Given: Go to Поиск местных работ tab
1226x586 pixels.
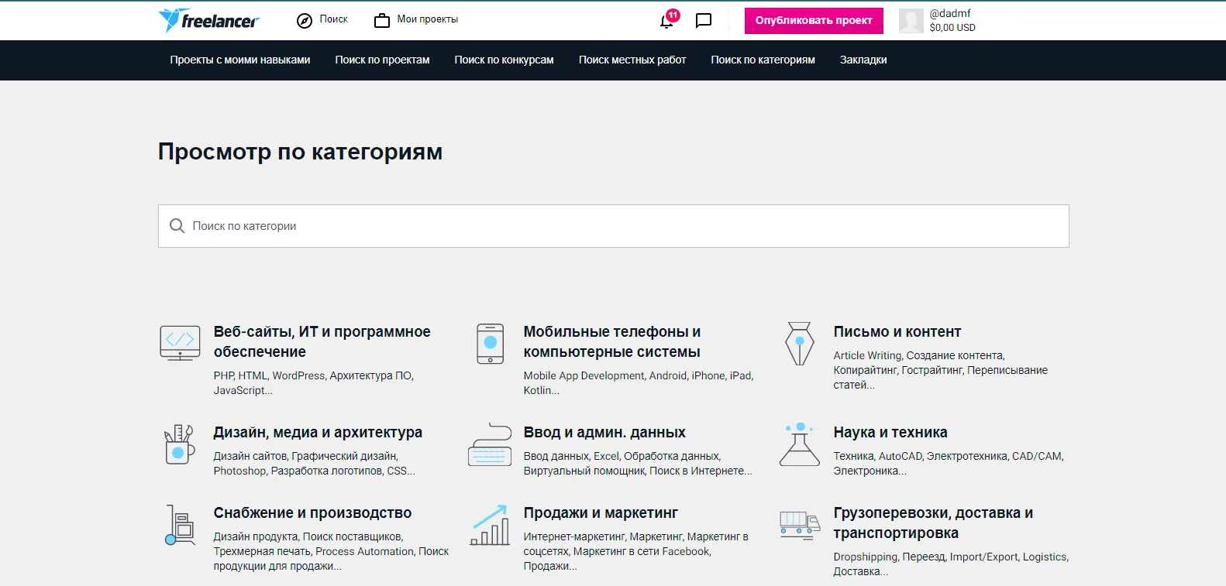Looking at the screenshot, I should [x=632, y=60].
